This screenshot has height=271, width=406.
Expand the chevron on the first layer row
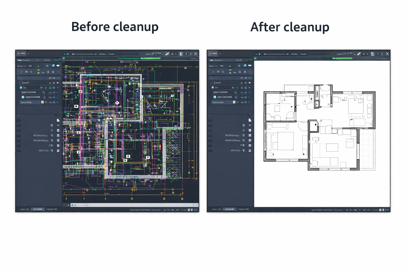click(x=58, y=88)
